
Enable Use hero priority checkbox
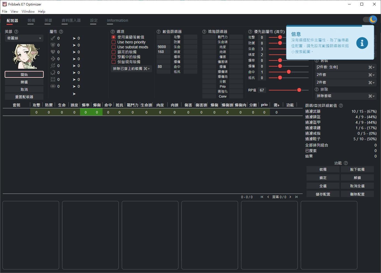click(x=114, y=42)
